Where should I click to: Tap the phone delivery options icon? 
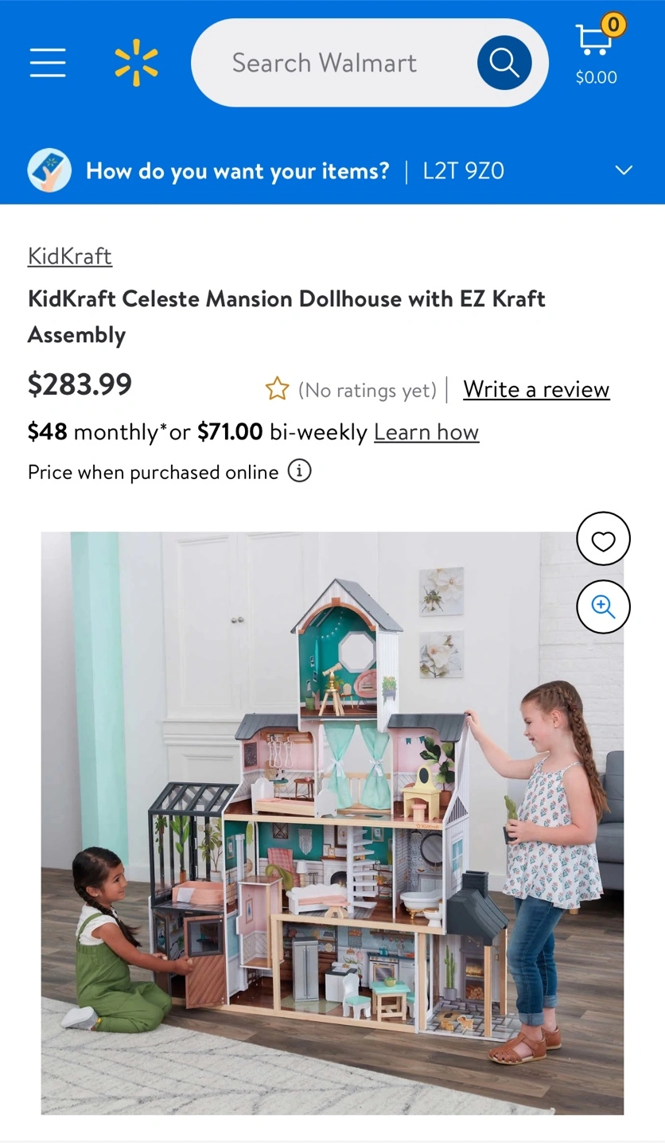[49, 170]
